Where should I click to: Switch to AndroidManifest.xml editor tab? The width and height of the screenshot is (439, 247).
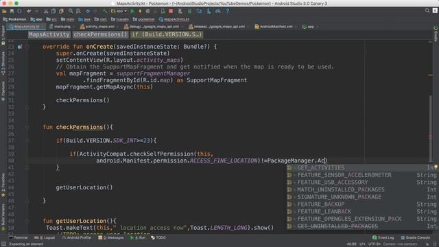pos(276,27)
